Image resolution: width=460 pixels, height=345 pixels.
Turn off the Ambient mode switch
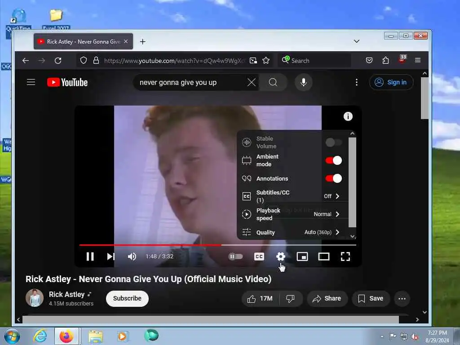click(334, 160)
